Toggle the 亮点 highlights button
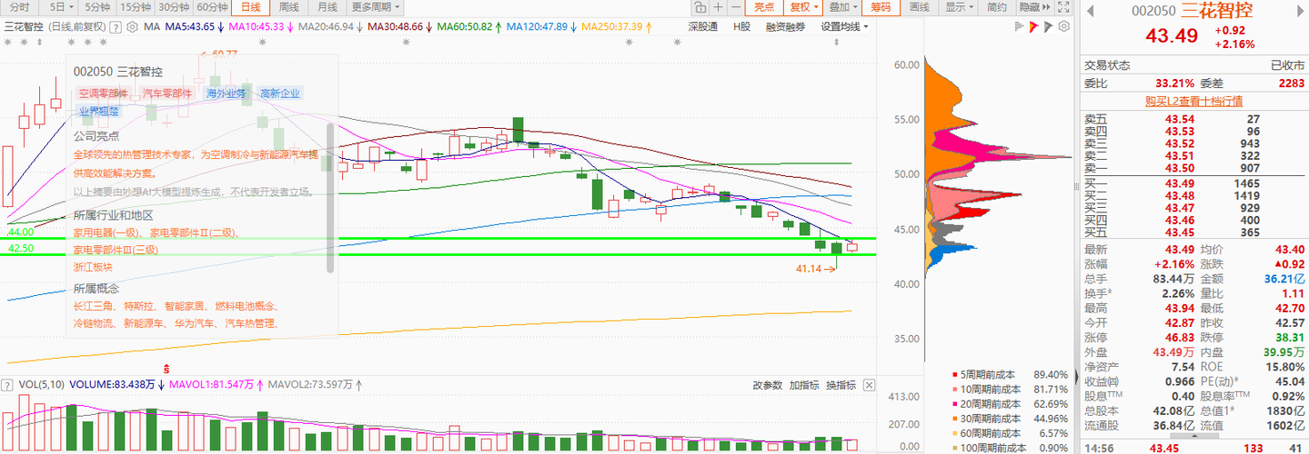The width and height of the screenshot is (1309, 454). click(765, 7)
